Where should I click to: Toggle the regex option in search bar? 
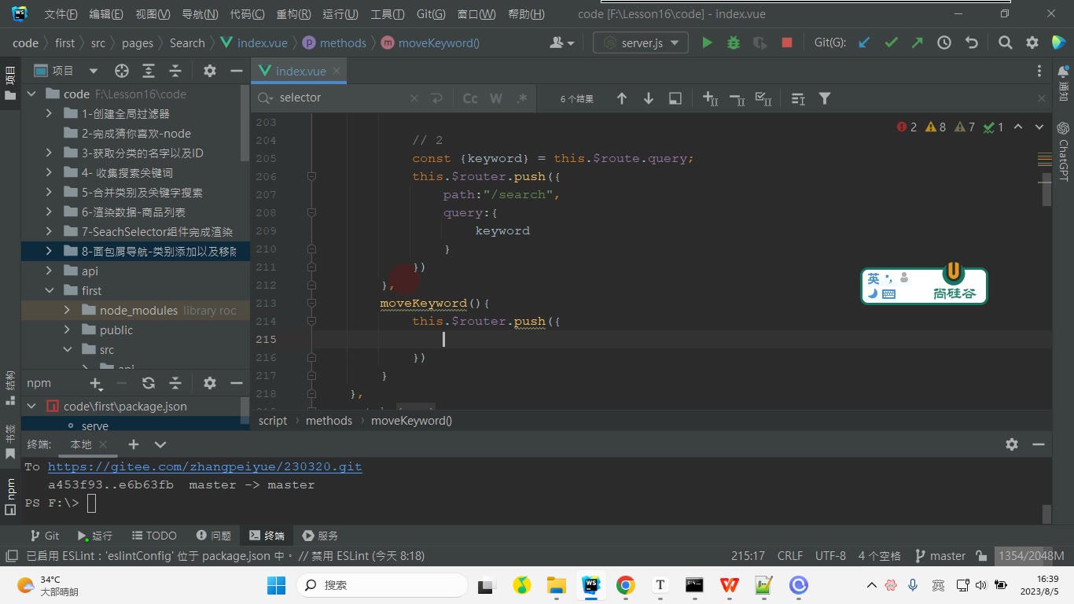tap(521, 98)
